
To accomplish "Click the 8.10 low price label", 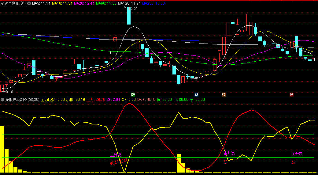I will [x=9, y=92].
